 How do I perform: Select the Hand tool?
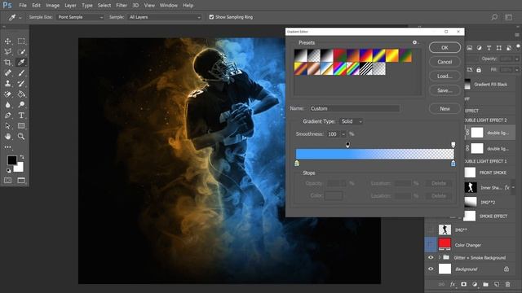coord(7,136)
